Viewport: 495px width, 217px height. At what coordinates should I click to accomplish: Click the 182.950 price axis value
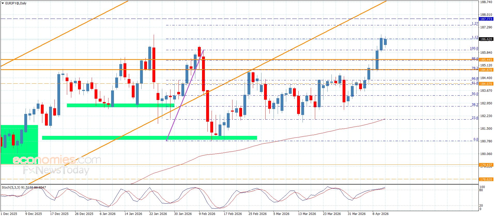tap(486, 103)
